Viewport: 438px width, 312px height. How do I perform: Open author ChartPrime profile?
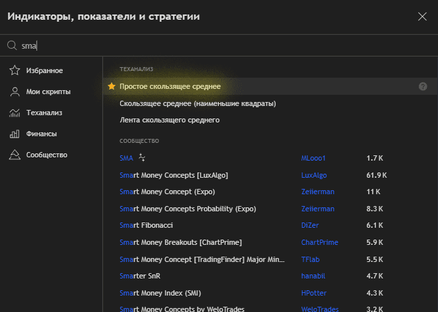[319, 242]
